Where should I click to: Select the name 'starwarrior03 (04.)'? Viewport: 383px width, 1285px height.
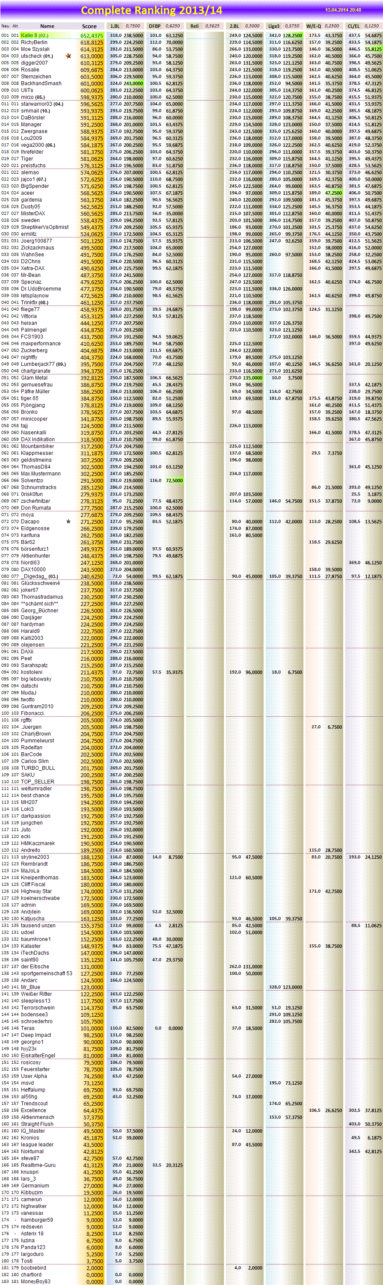42,104
